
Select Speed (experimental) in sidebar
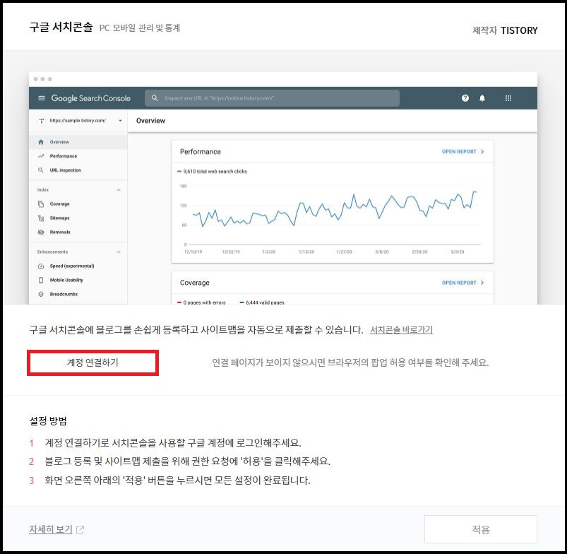pos(72,266)
